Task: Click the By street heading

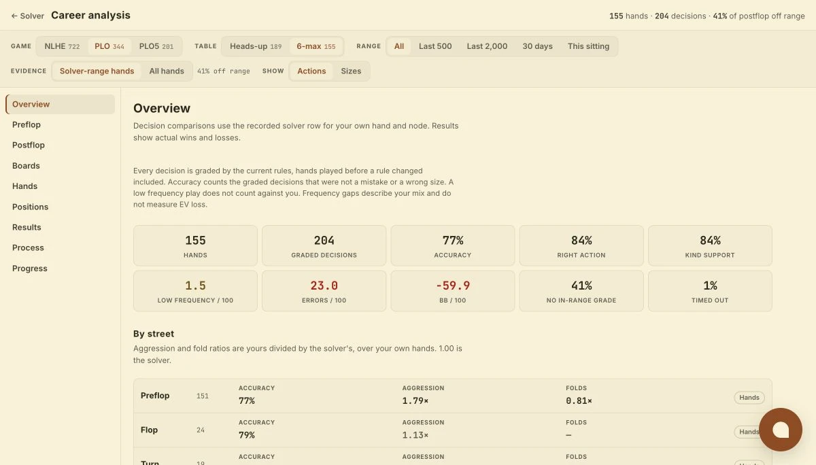Action: (x=154, y=334)
